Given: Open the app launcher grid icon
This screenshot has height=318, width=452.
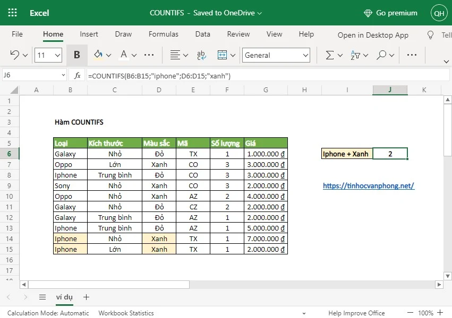Looking at the screenshot, I should 12,13.
